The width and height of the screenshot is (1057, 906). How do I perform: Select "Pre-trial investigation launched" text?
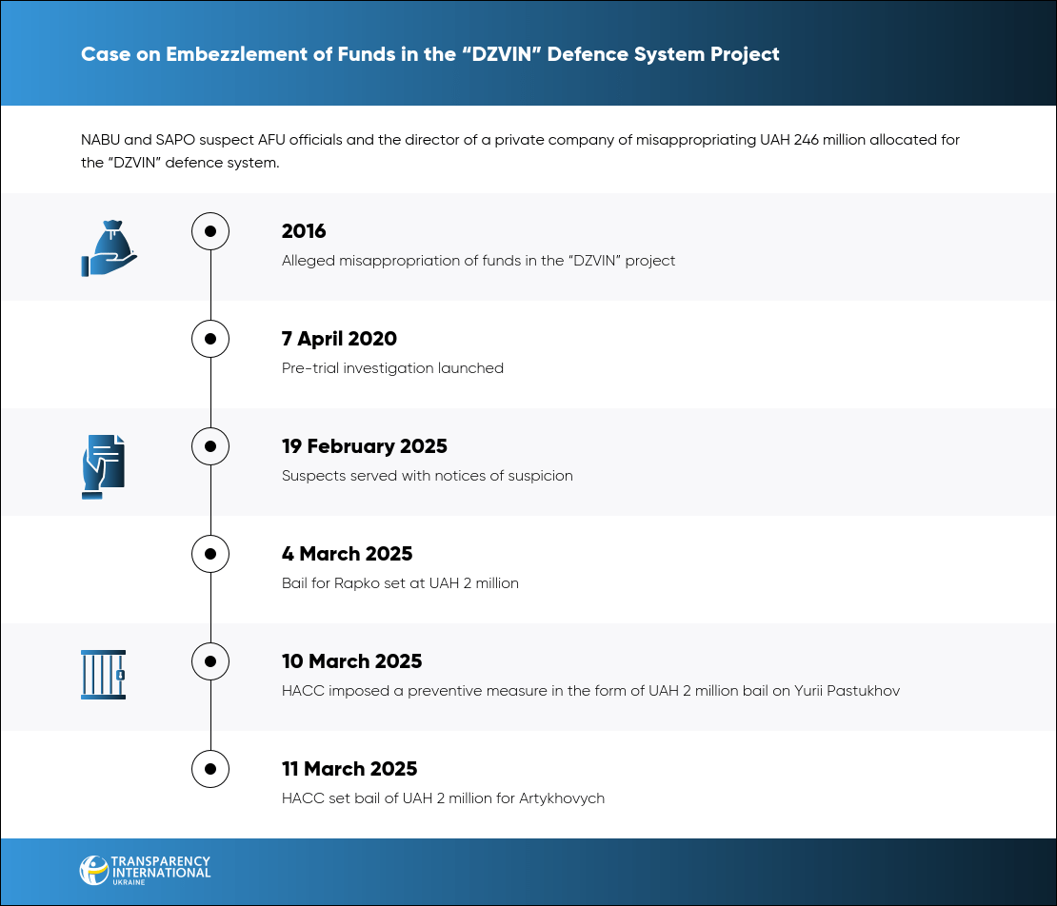click(392, 368)
